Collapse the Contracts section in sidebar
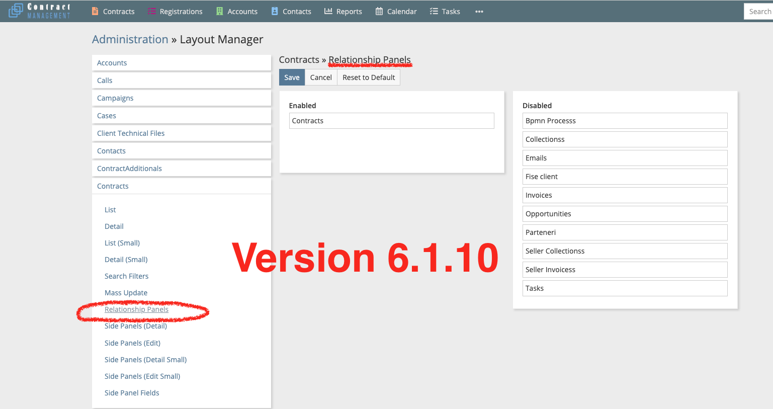Screen dimensions: 773x409 [113, 186]
